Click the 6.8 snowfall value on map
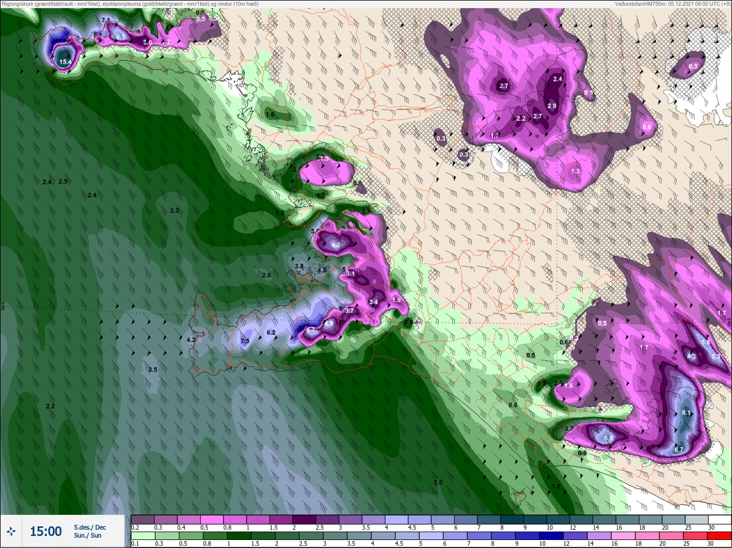Screen dimensions: 732x548 [608, 439]
